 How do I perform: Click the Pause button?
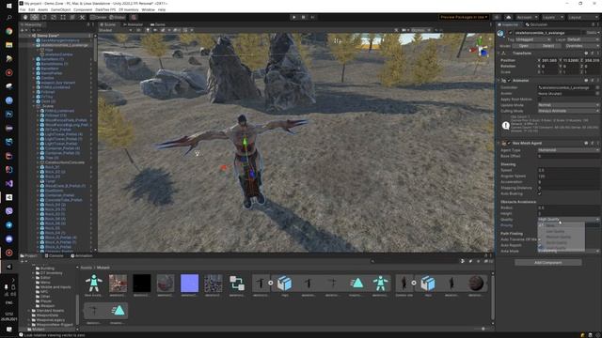[303, 17]
